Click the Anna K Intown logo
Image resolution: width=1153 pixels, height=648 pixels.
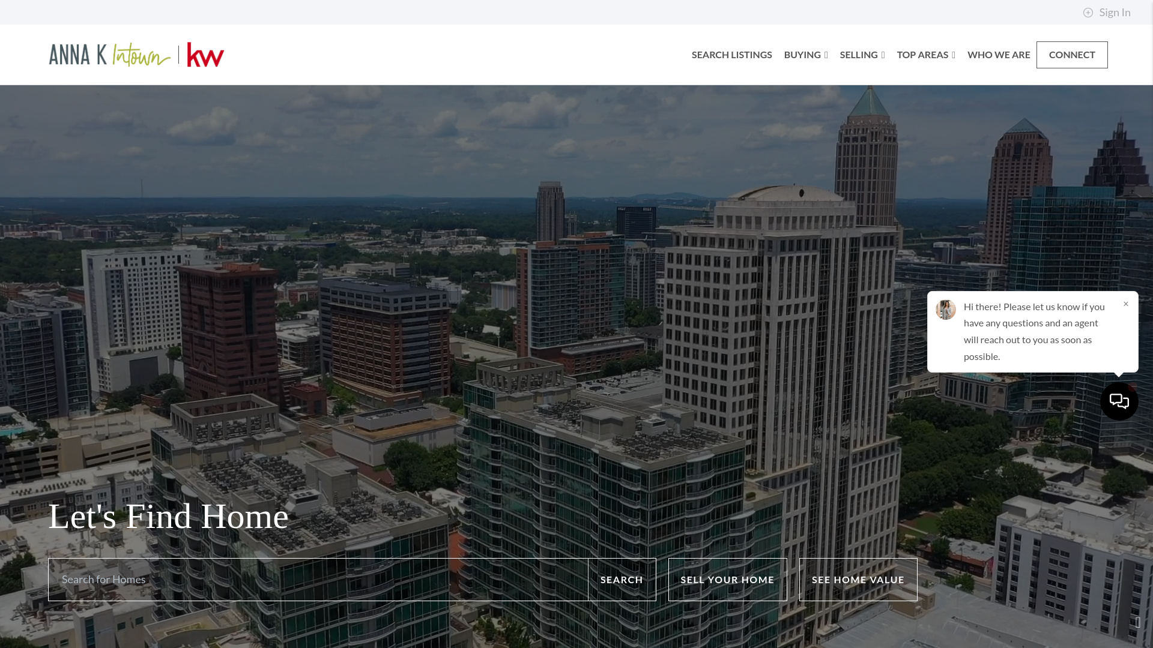click(x=110, y=55)
